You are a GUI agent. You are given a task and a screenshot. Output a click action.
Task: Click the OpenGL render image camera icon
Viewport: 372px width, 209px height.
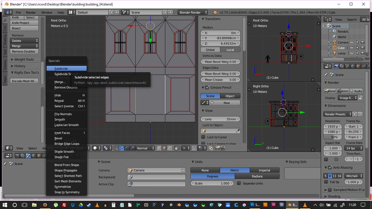pos(217,148)
